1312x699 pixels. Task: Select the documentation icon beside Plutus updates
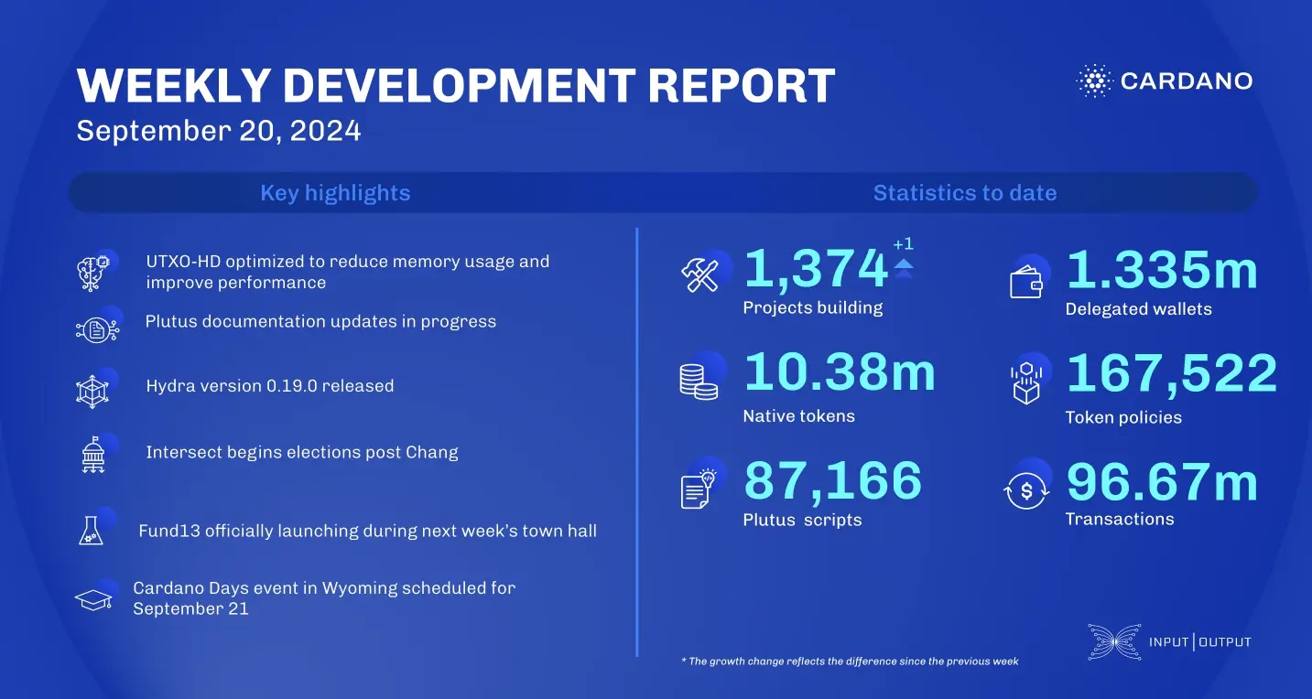tap(95, 328)
